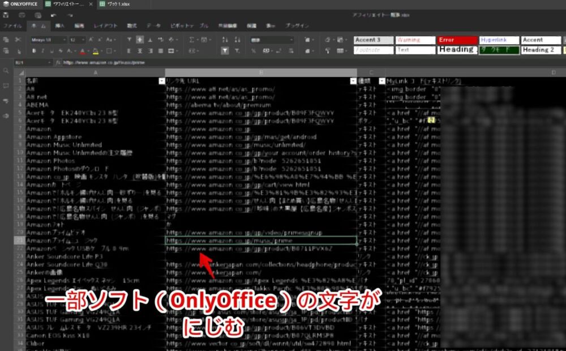Select align top icon

point(129,40)
